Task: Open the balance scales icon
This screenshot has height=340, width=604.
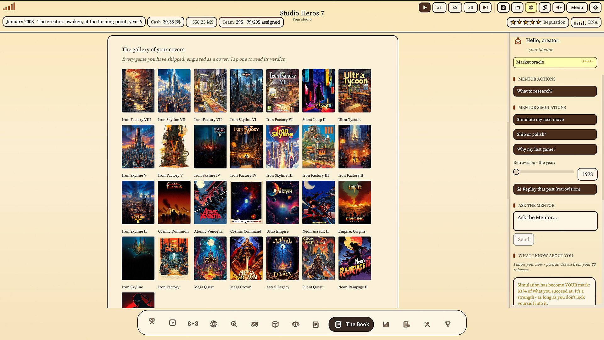Action: coord(295,324)
